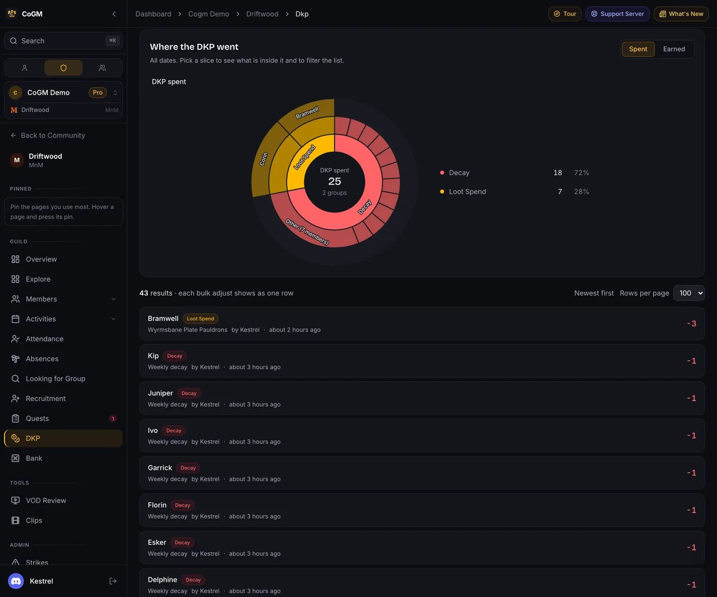717x597 pixels.
Task: Open the Bramwell Wyrmsbane Plate Pauldrons entry
Action: click(x=422, y=323)
